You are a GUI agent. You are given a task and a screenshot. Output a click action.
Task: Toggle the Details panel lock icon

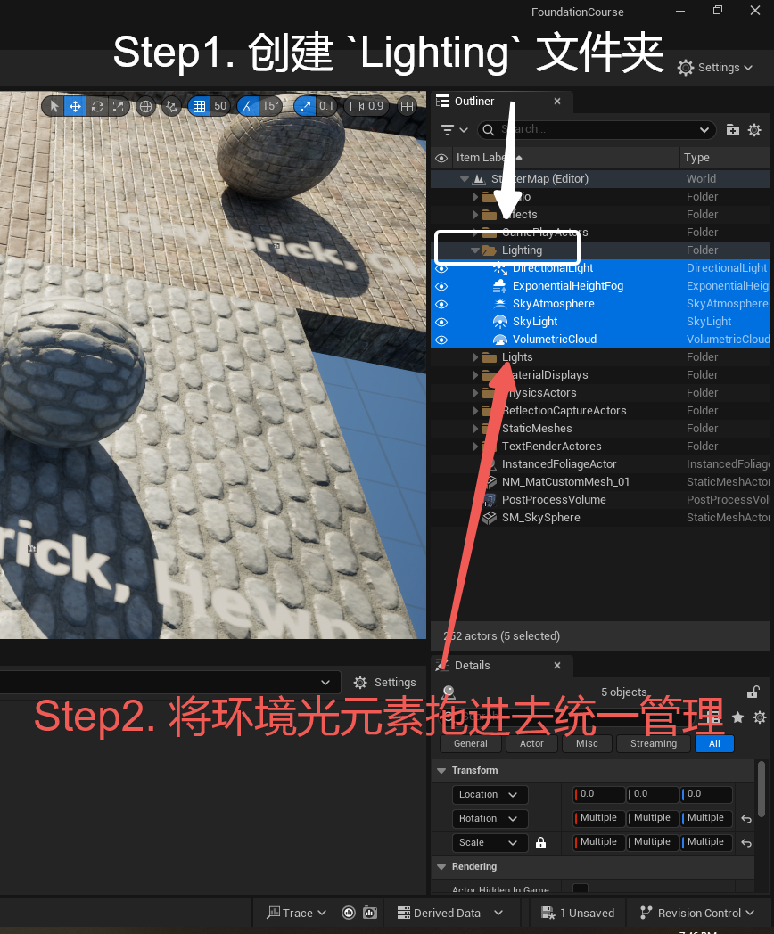point(753,692)
